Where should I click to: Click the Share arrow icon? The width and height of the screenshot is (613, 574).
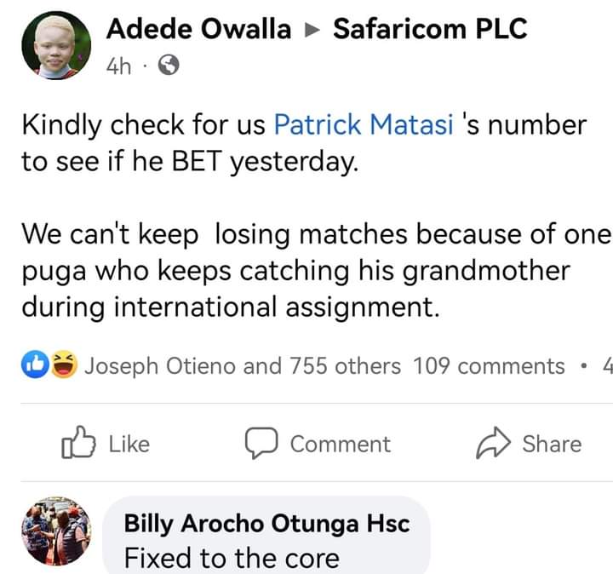pyautogui.click(x=491, y=444)
